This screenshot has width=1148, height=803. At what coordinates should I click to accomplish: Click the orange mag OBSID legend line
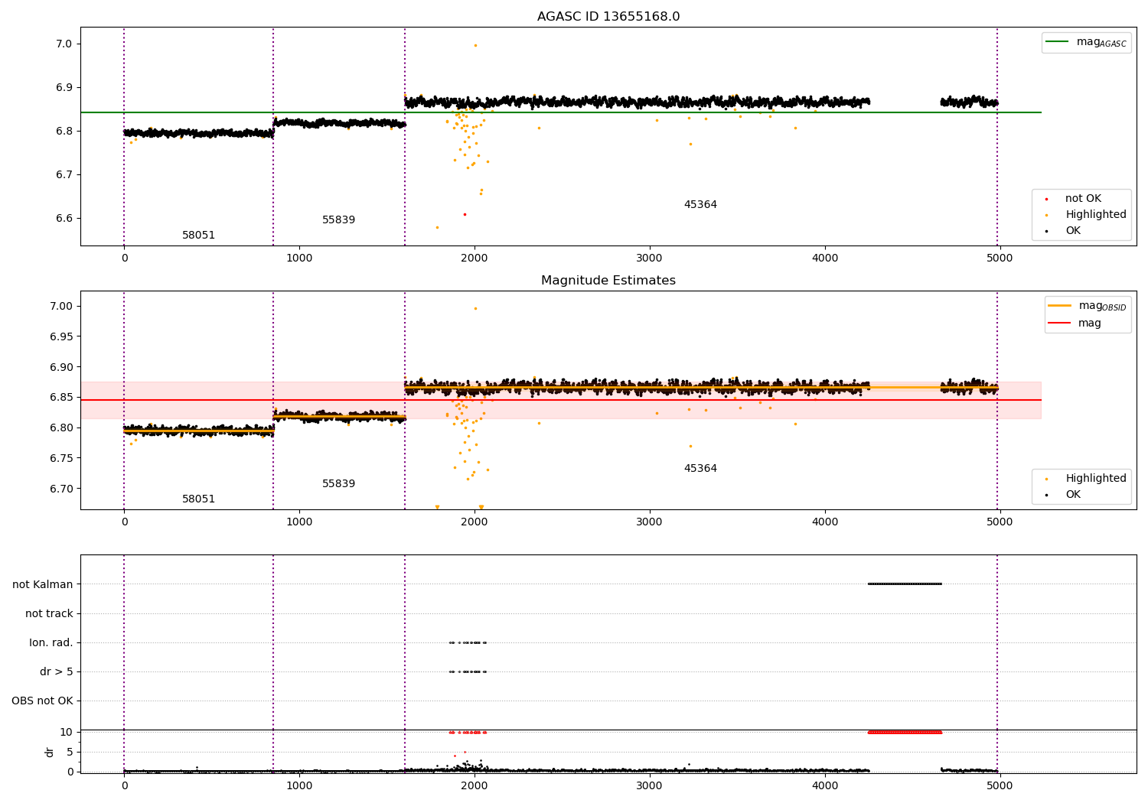click(1060, 305)
